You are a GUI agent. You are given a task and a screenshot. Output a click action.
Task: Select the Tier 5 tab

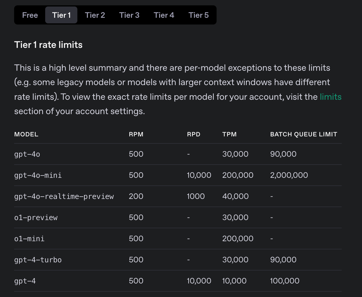click(199, 15)
